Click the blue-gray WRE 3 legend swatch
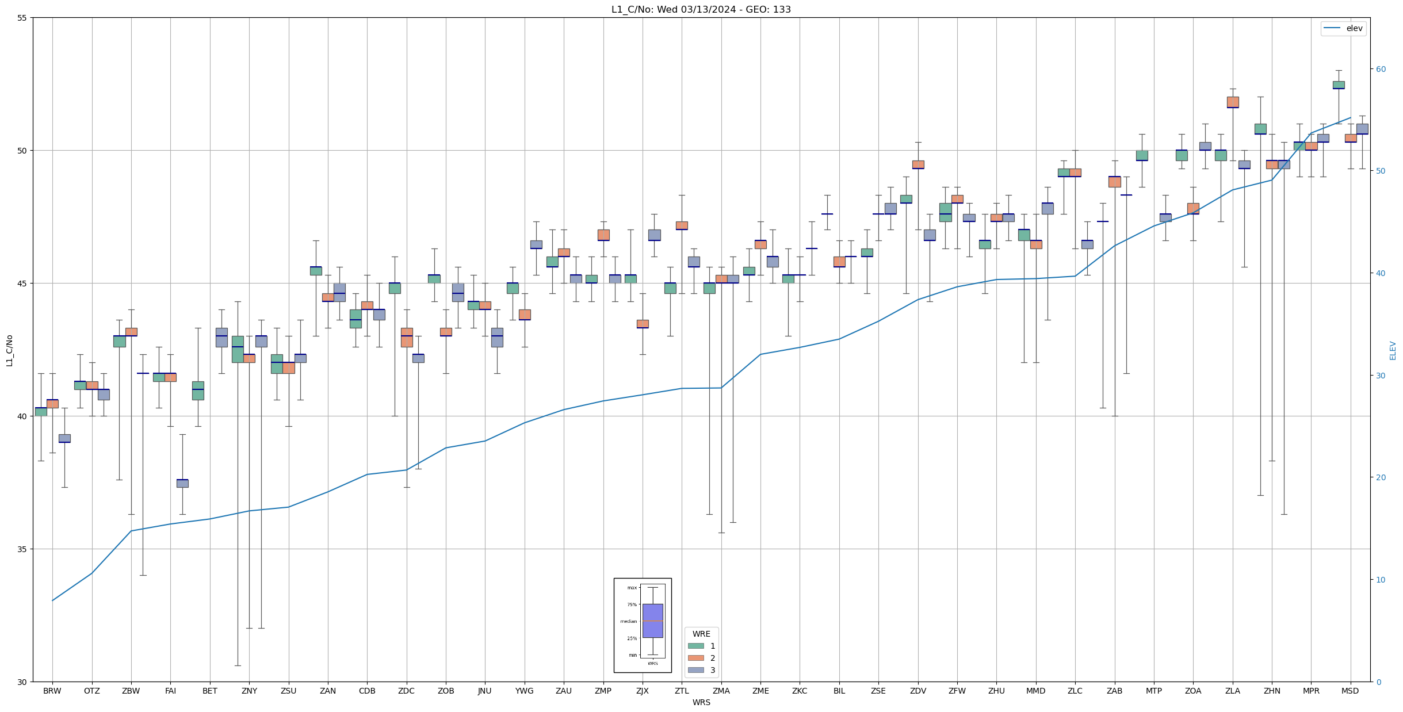The height and width of the screenshot is (712, 1403). 695,670
